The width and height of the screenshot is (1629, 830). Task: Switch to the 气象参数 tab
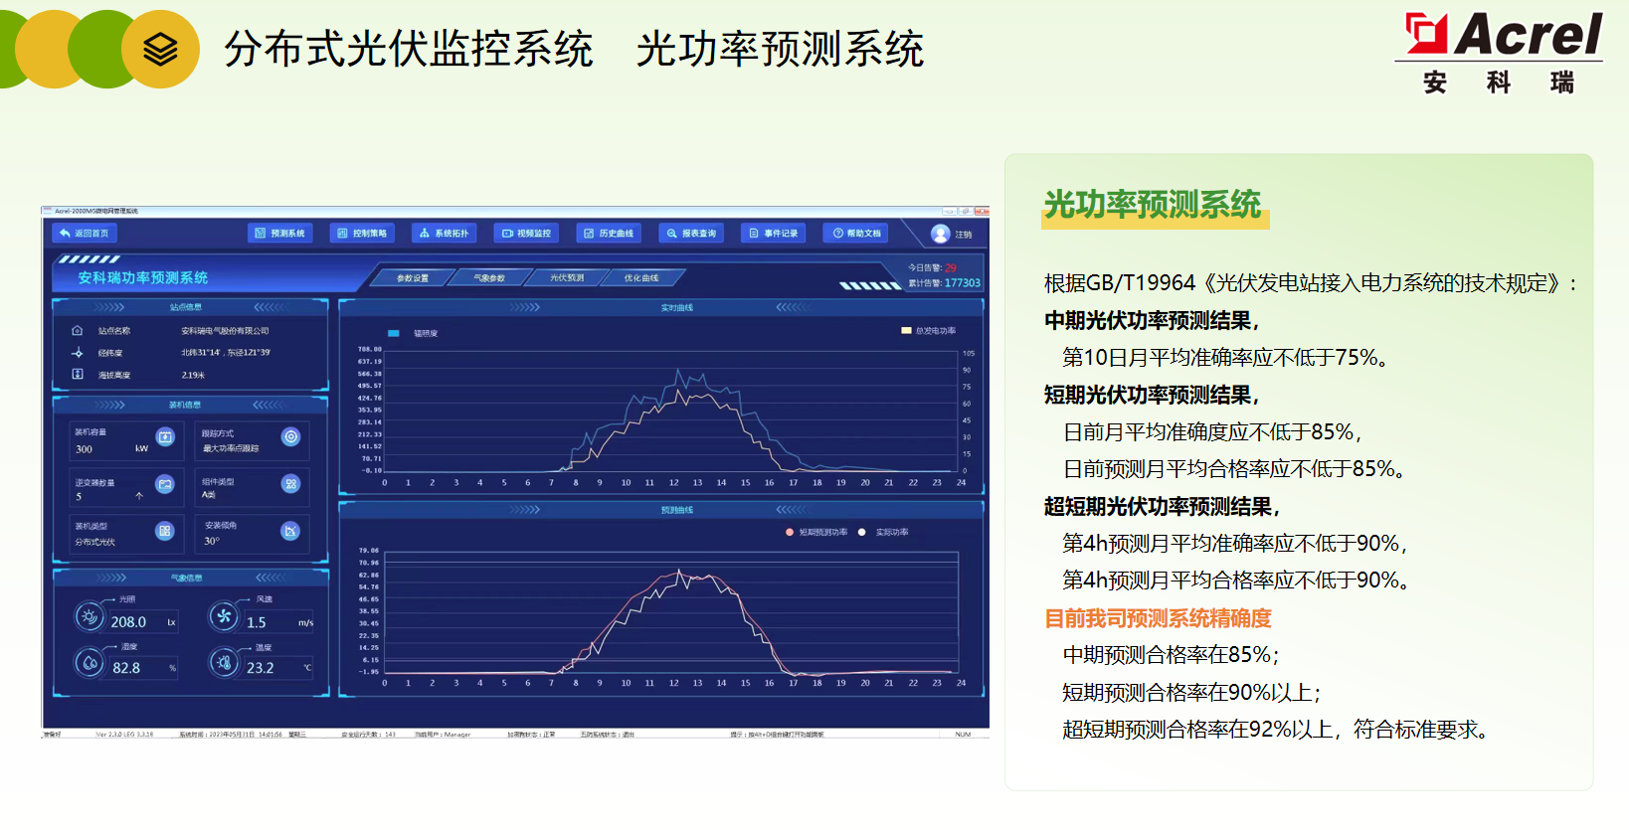(489, 278)
